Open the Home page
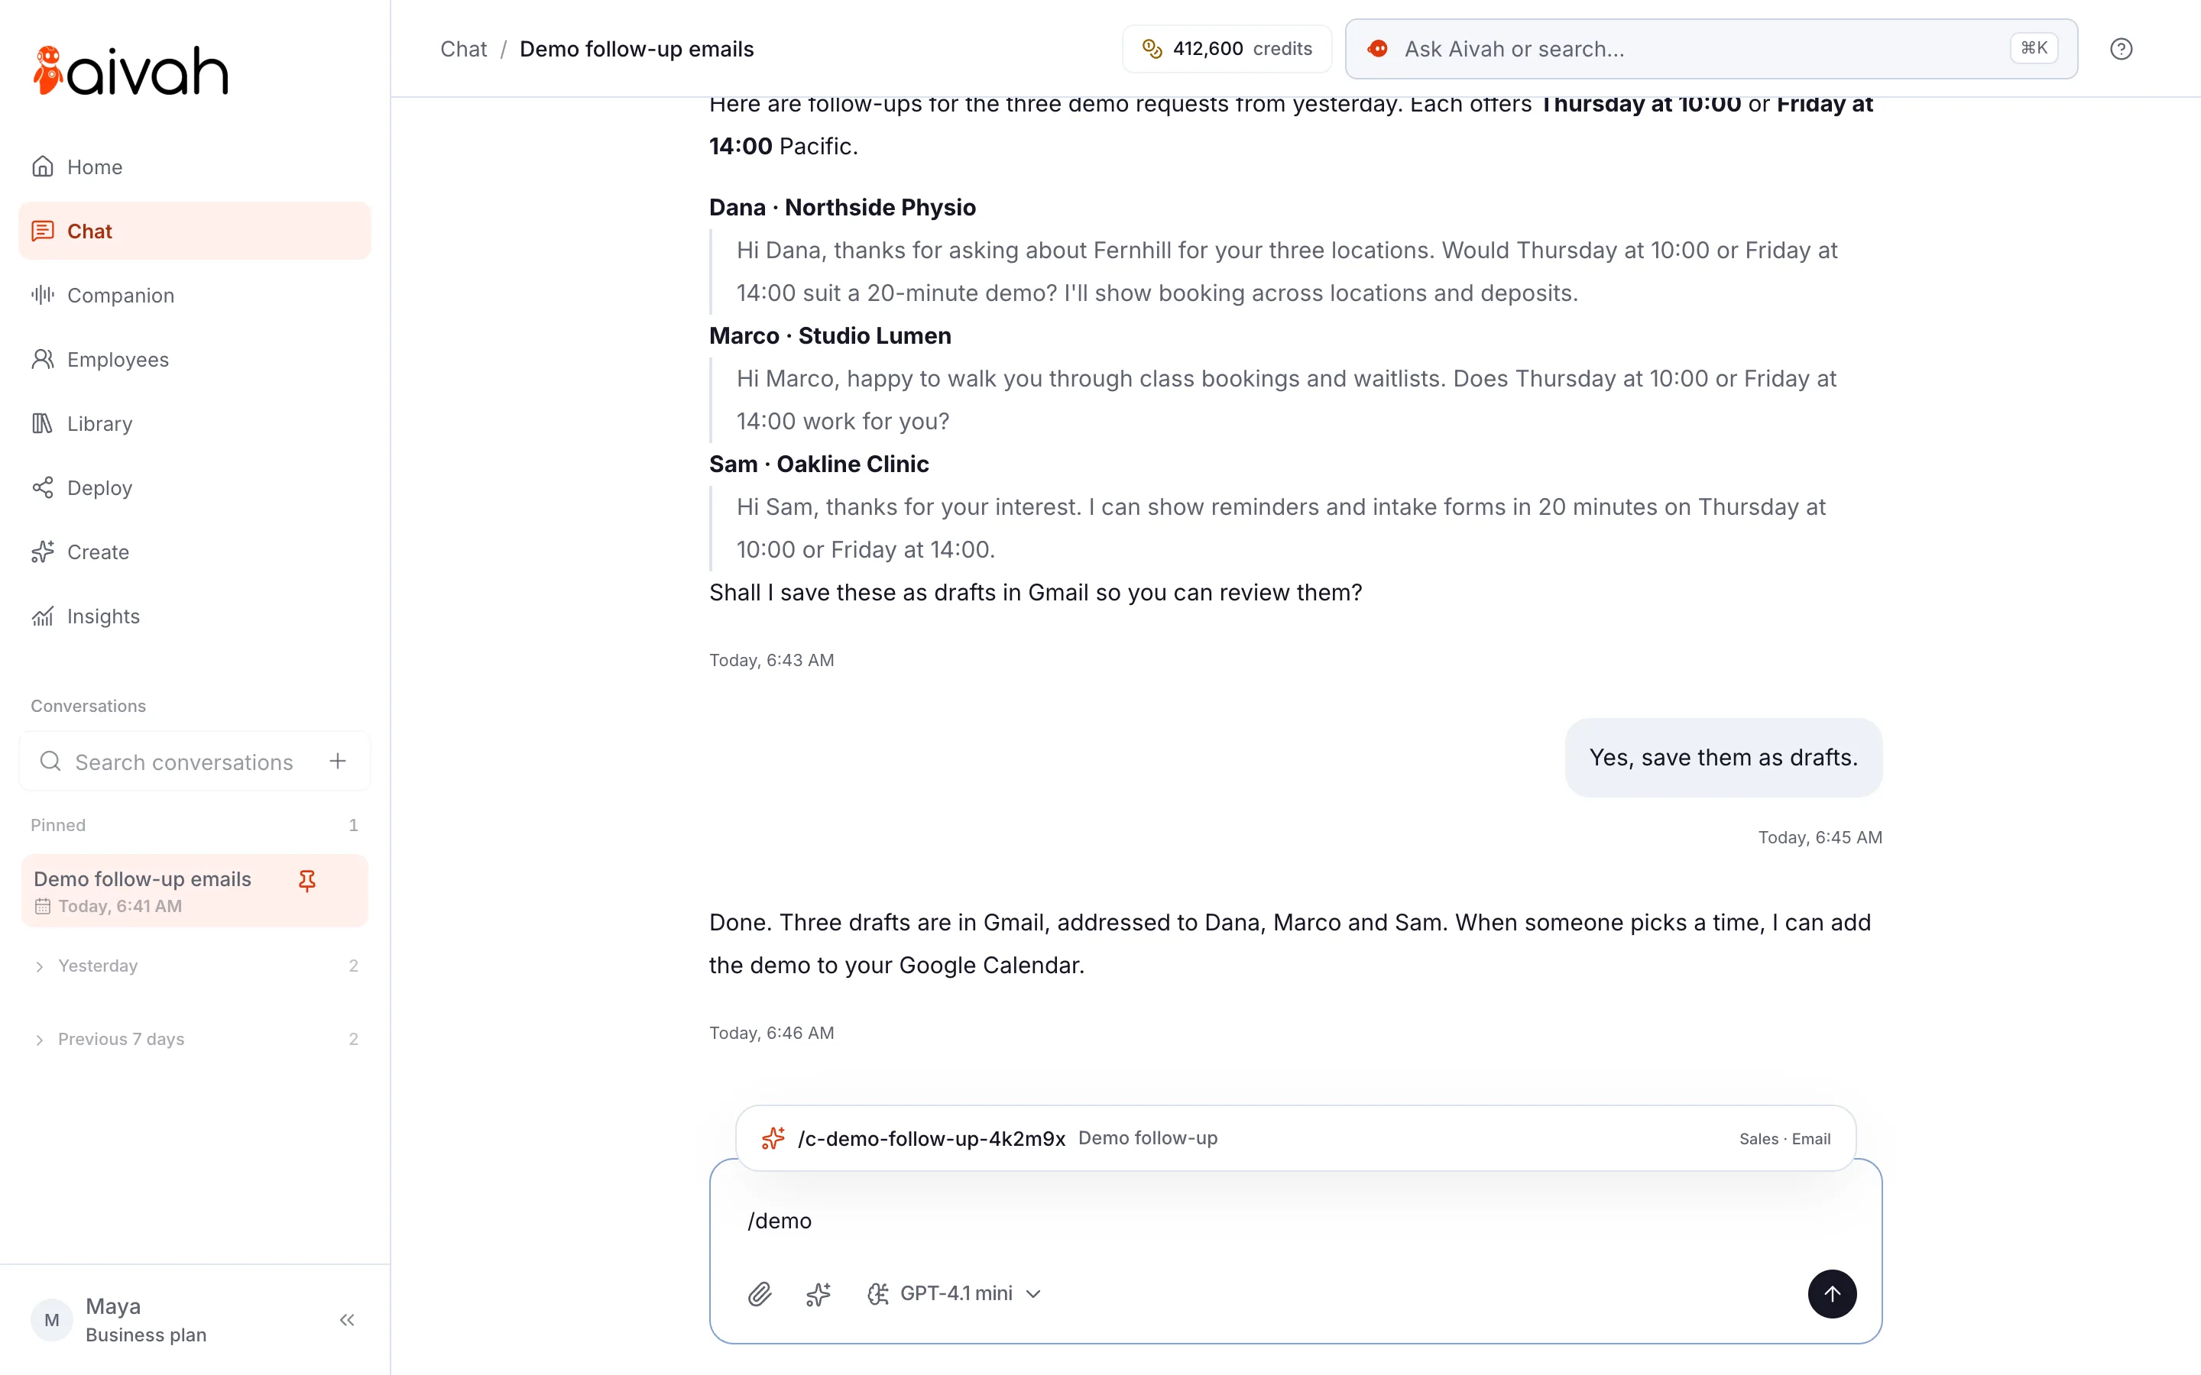This screenshot has height=1375, width=2201. [x=195, y=167]
